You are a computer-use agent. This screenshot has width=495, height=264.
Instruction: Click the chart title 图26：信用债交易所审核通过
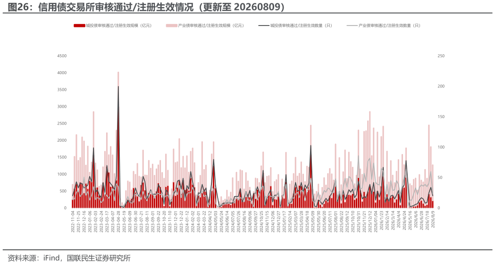point(70,7)
